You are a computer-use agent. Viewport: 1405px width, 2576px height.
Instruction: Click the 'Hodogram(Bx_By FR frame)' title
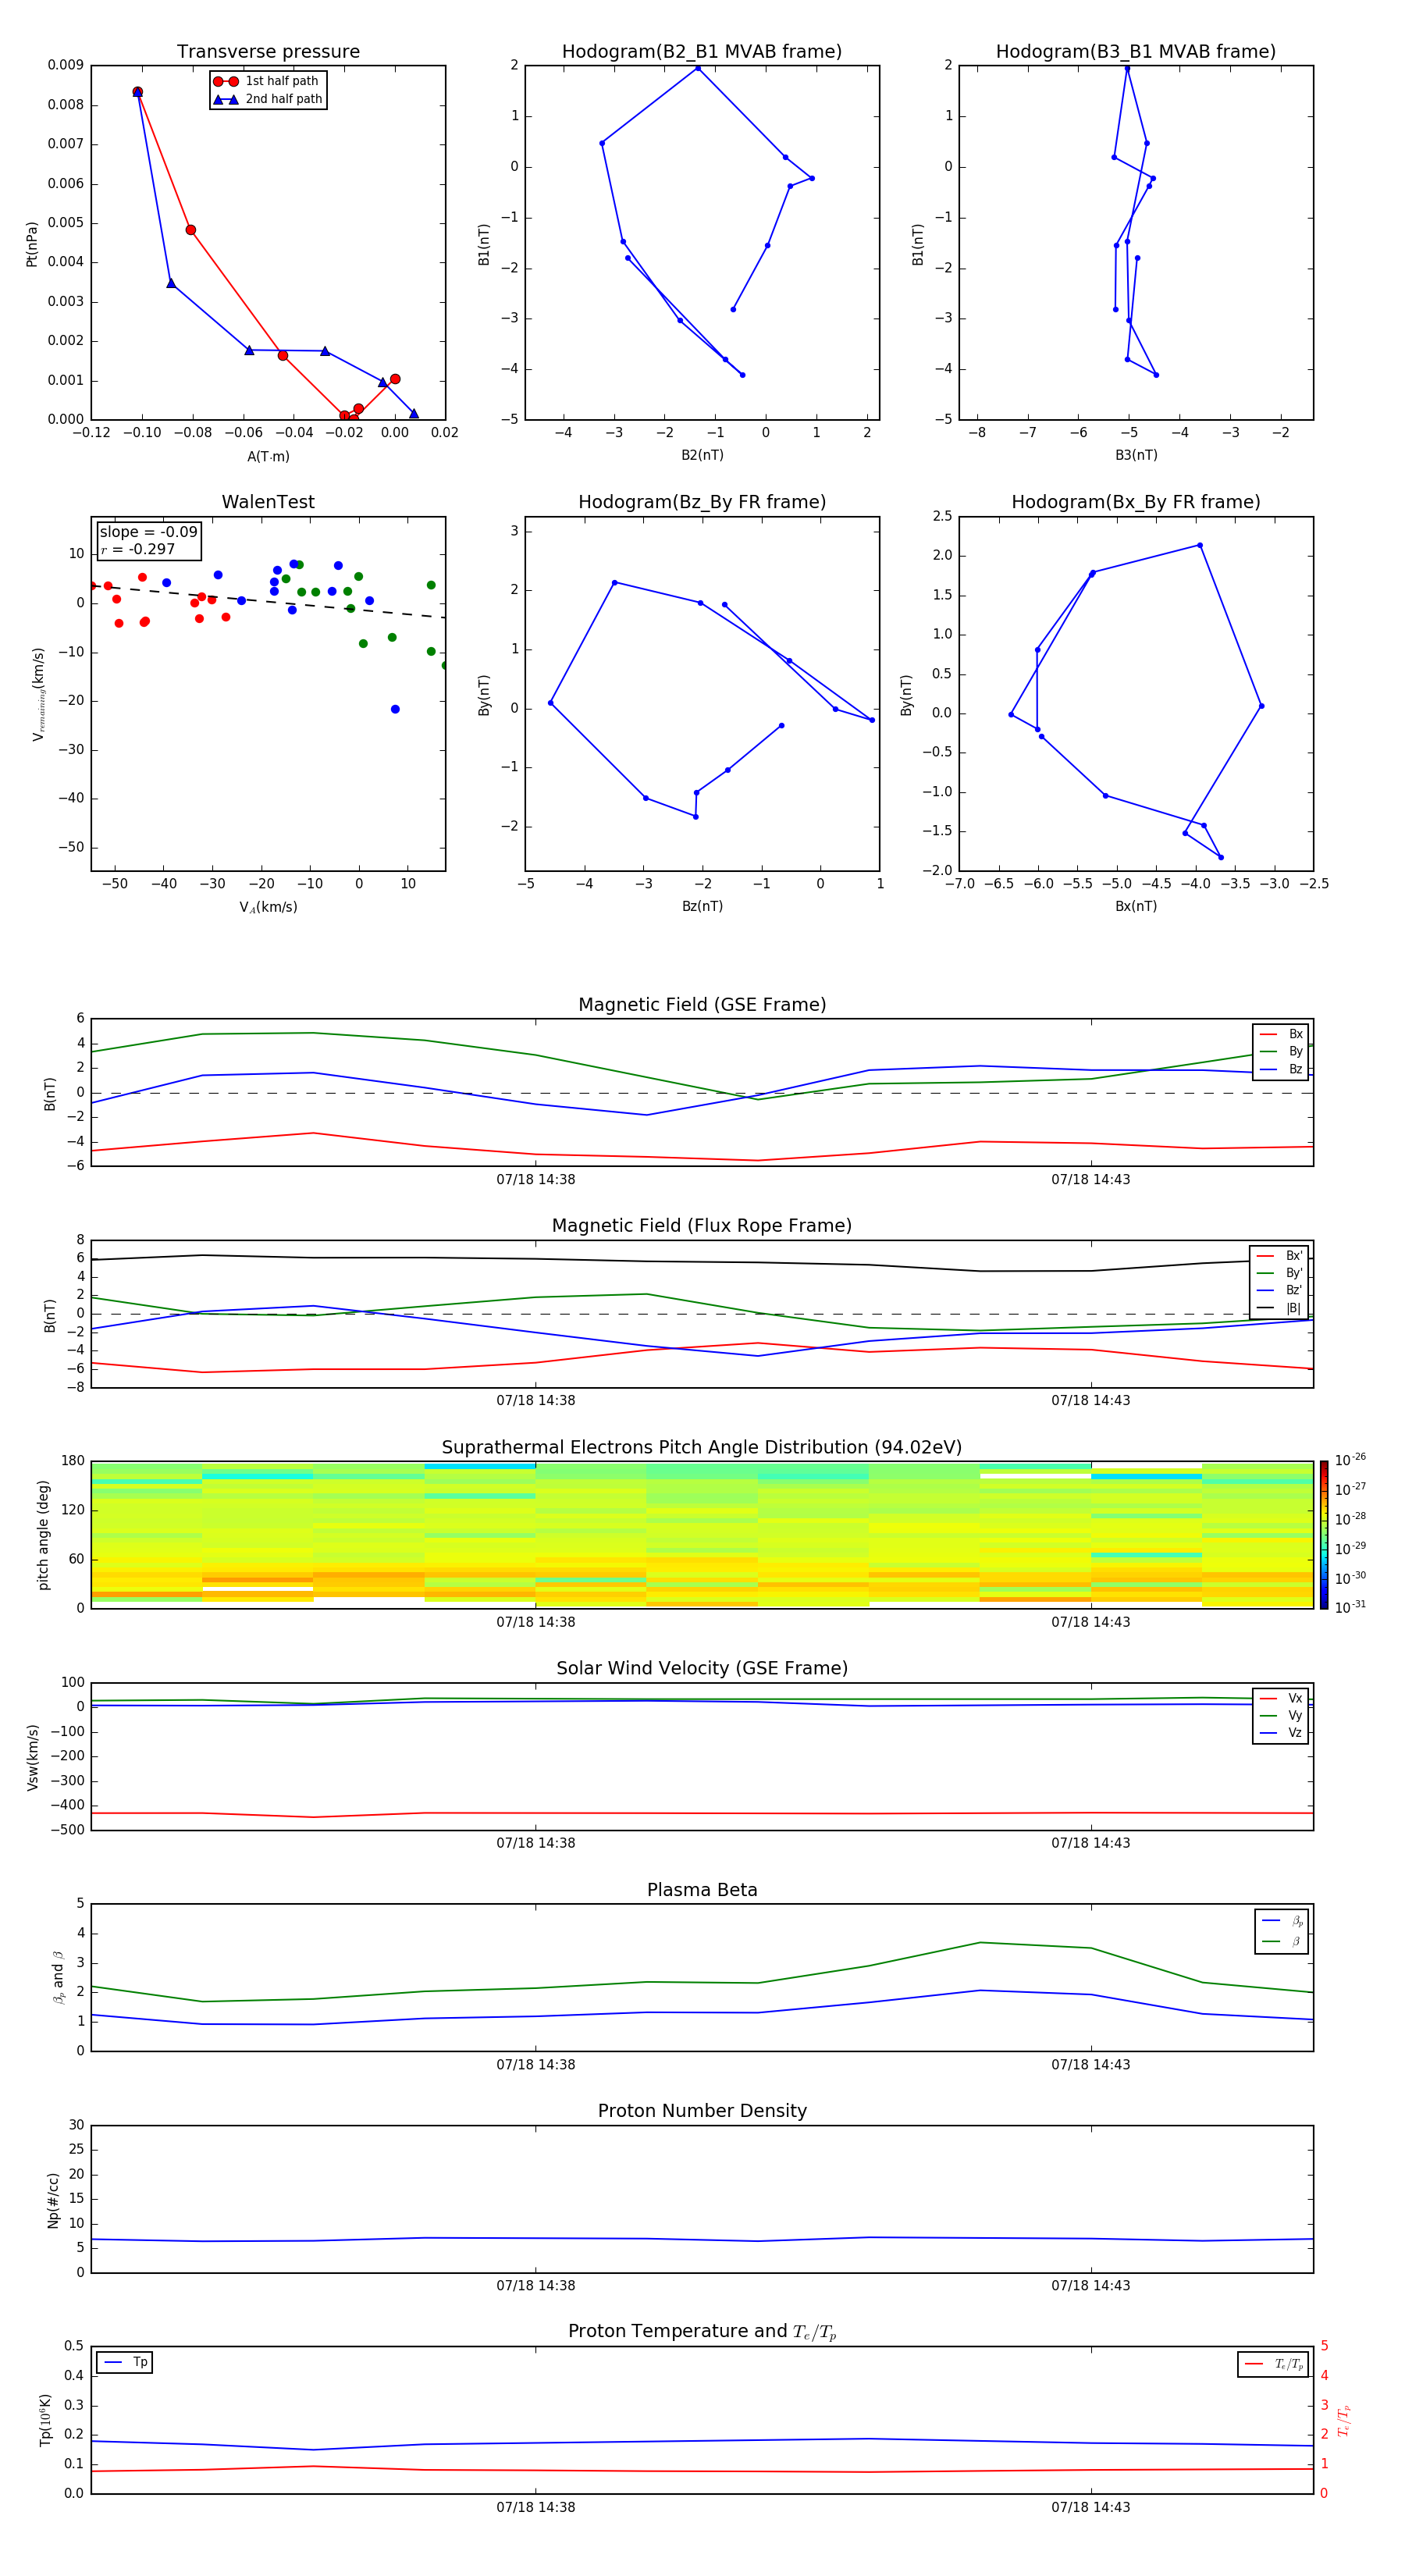coord(1136,502)
